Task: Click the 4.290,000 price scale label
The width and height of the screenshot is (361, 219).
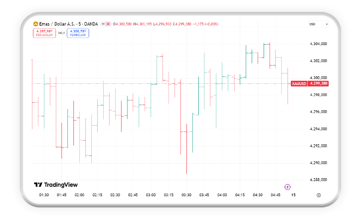Action: (x=318, y=163)
